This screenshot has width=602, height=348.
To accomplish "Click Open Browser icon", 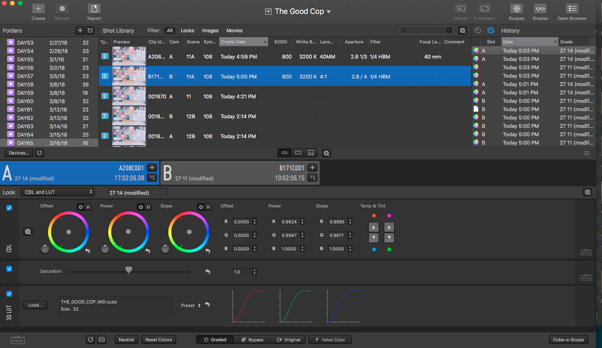I will click(572, 9).
